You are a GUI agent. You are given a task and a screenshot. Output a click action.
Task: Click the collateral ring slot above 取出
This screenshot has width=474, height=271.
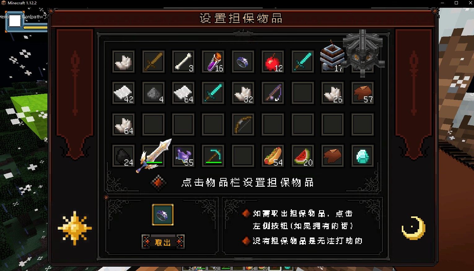163,215
